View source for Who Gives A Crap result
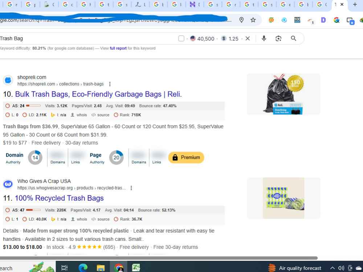This screenshot has width=363, height=272. tap(101, 219)
